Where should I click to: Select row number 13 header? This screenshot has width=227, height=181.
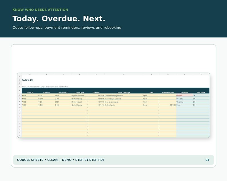click(x=19, y=117)
